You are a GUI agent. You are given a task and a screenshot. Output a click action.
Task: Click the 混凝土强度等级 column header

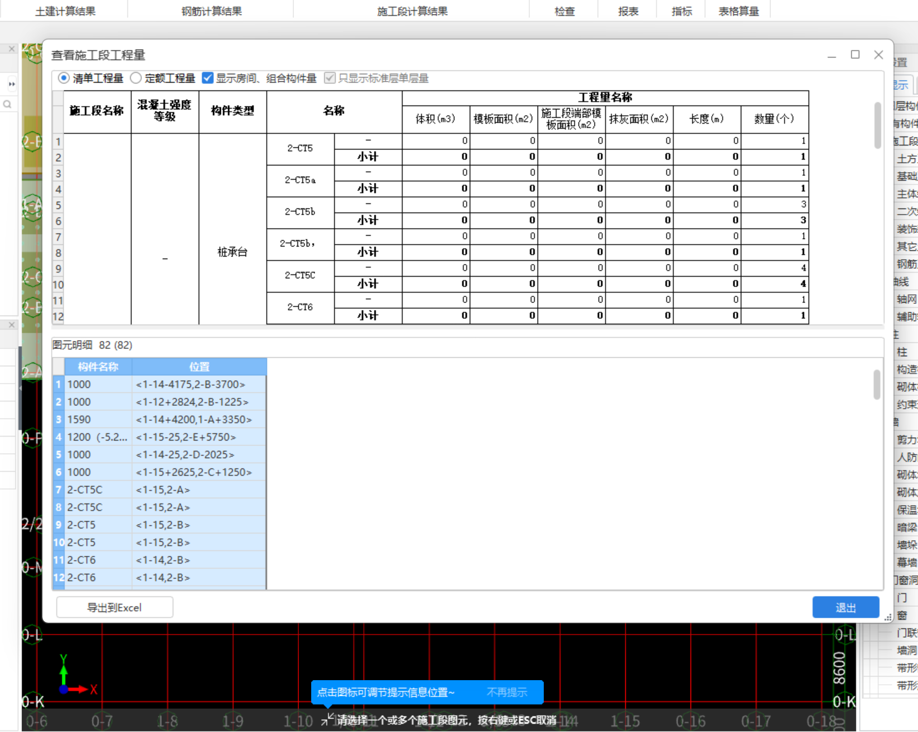(x=165, y=112)
